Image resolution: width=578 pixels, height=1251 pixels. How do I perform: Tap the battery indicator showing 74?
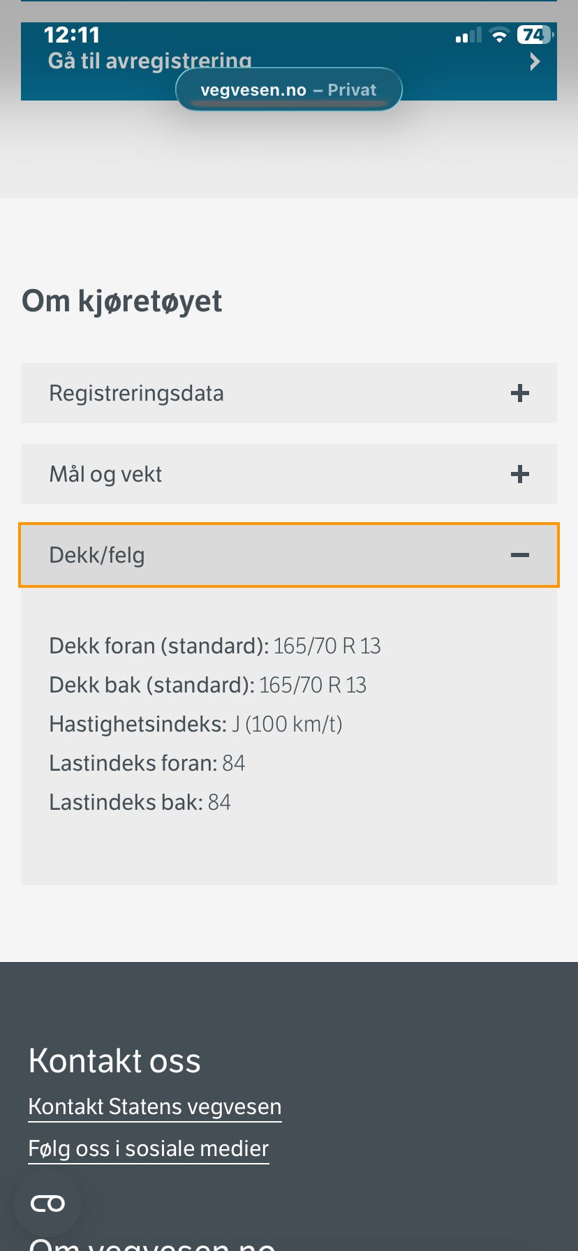534,35
